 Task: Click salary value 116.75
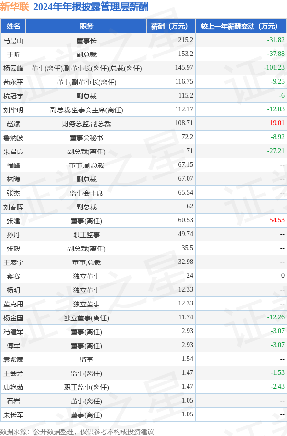(x=184, y=81)
